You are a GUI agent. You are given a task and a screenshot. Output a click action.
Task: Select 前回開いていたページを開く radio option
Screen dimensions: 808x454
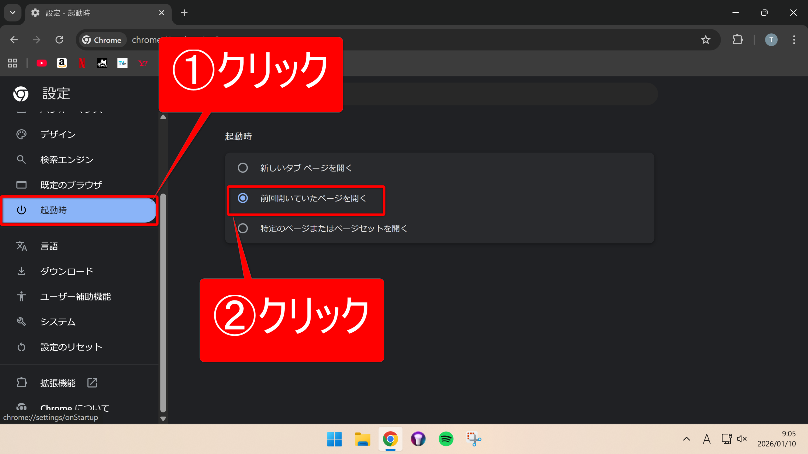point(243,198)
